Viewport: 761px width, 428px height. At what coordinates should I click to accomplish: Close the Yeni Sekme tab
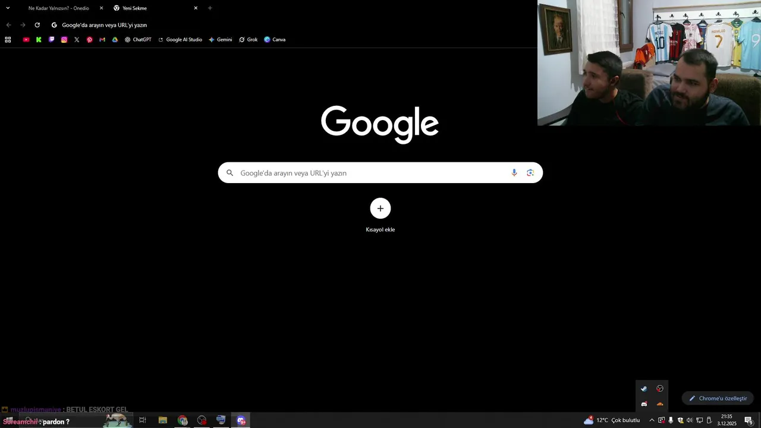(196, 8)
